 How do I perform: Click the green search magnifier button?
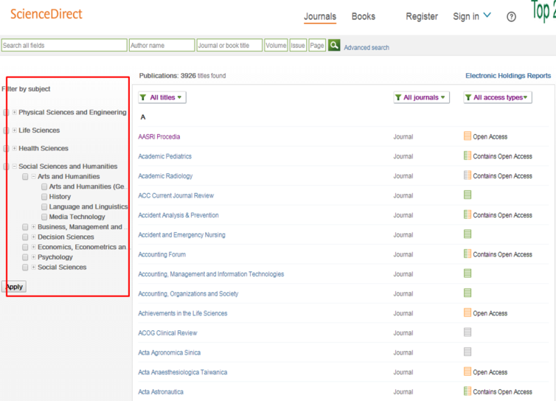(x=333, y=46)
